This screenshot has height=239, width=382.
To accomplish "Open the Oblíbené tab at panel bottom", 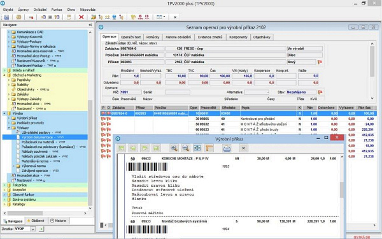I will click(x=36, y=221).
